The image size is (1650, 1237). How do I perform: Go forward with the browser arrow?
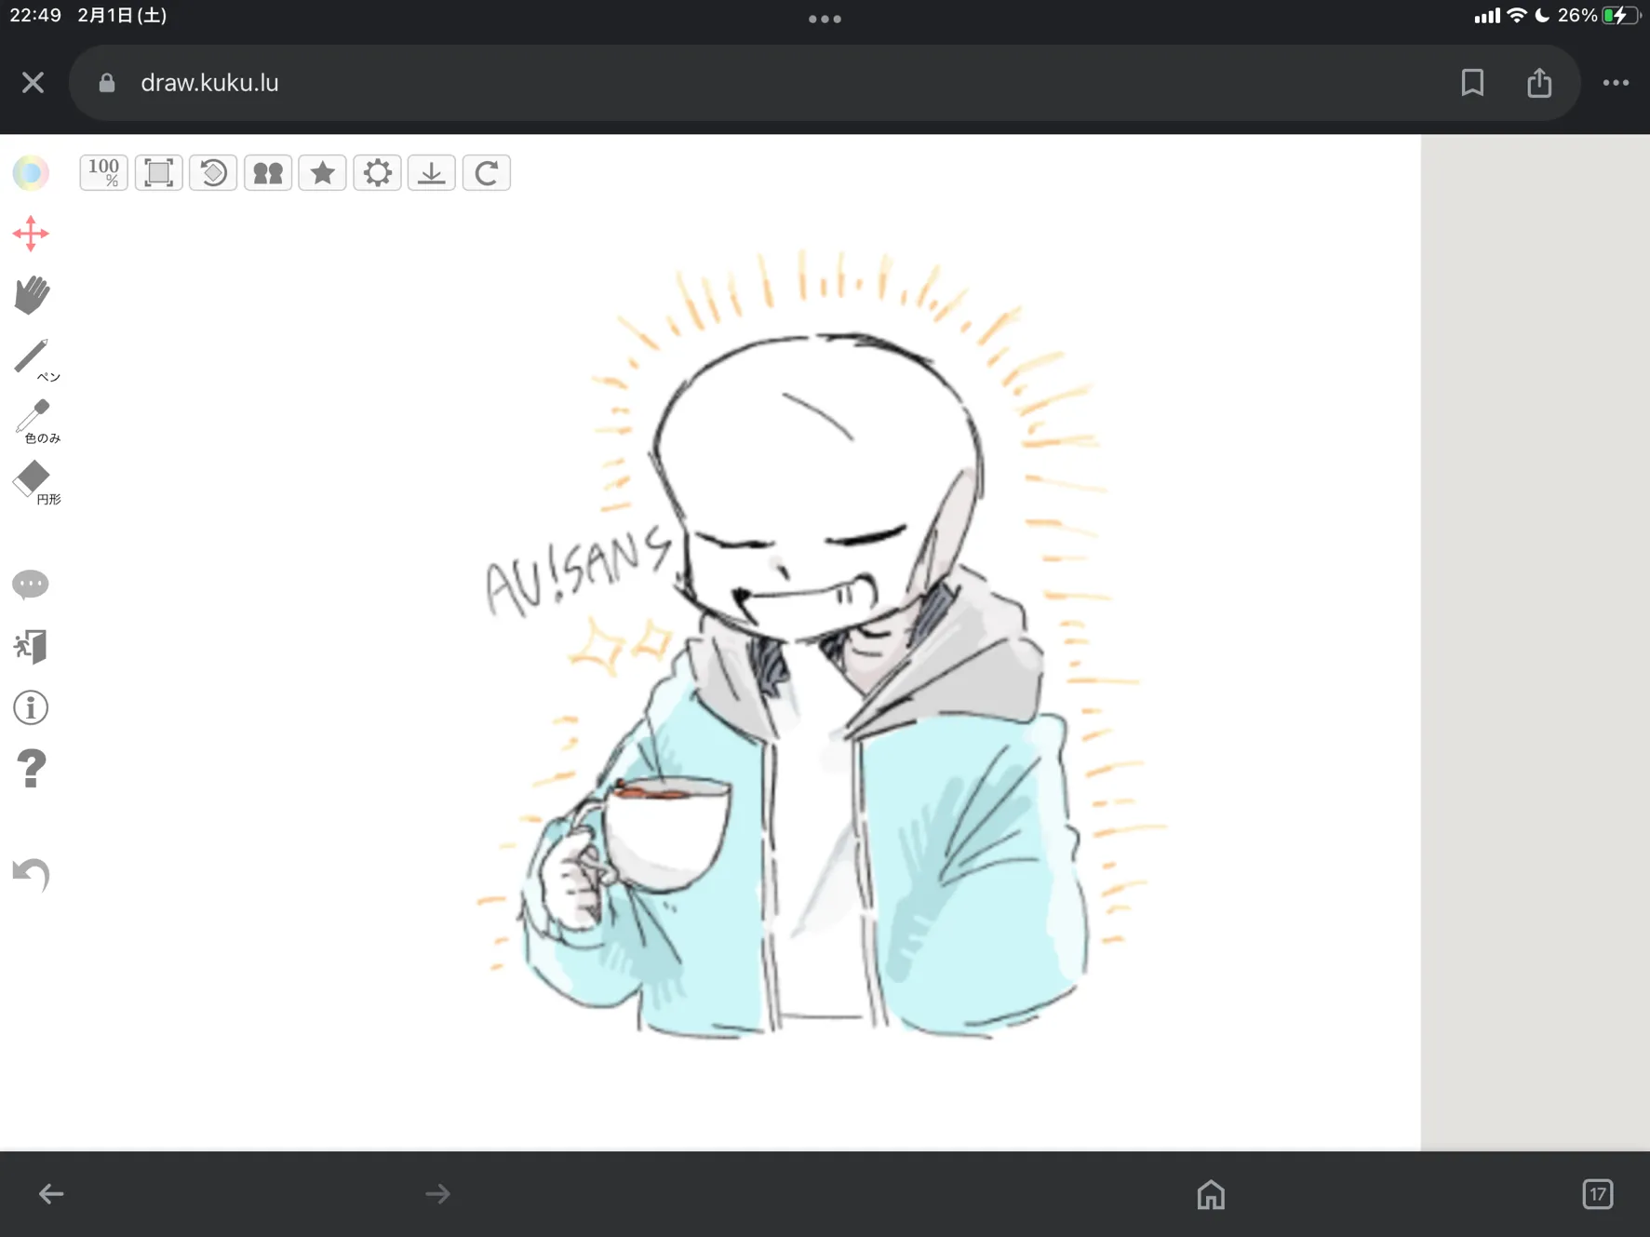437,1193
